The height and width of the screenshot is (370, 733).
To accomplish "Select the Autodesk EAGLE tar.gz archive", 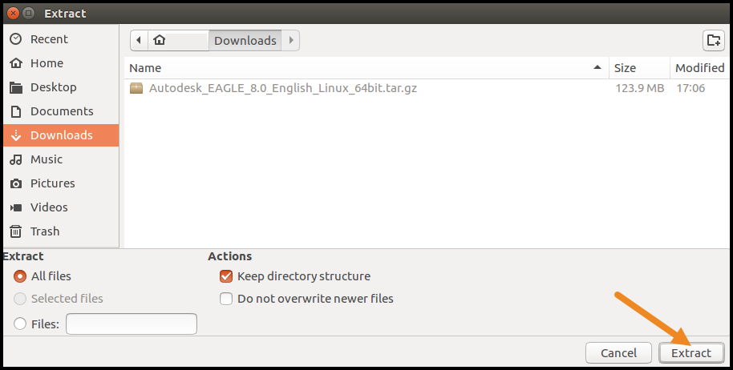I will click(282, 88).
